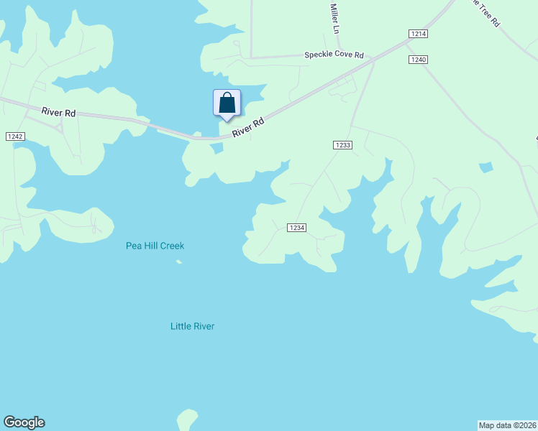
Task: Click the island at the bottom edge
Action: pos(187,420)
